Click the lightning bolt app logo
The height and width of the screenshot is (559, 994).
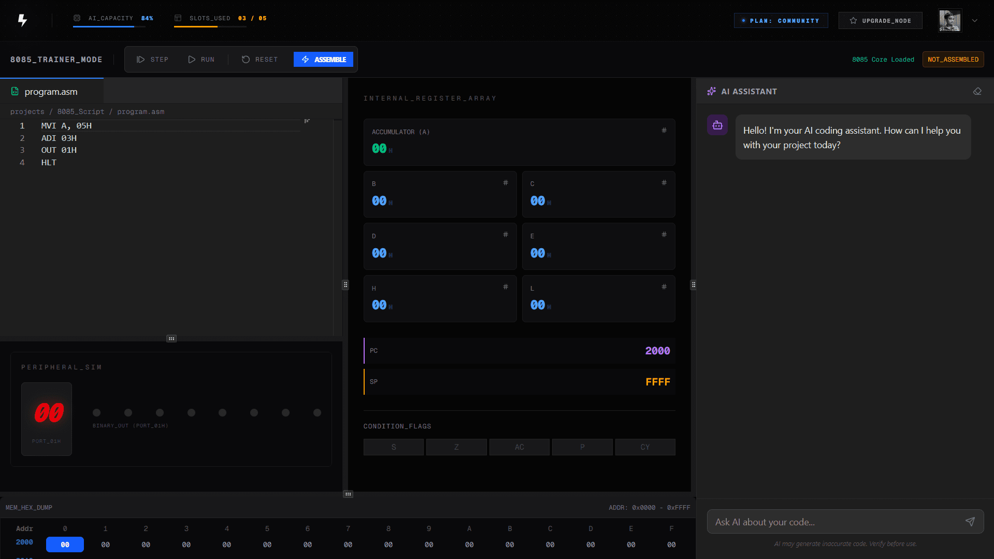tap(22, 20)
